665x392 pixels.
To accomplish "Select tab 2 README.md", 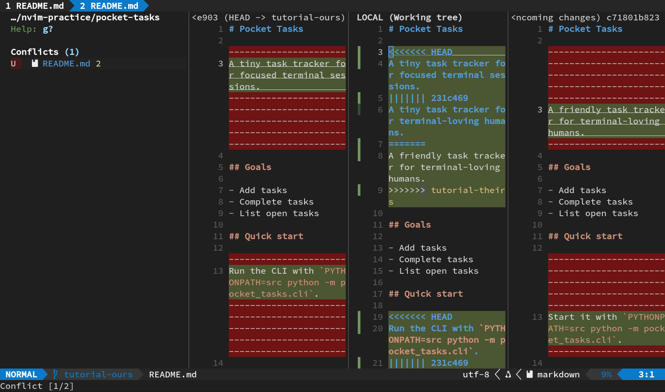I will pos(109,6).
